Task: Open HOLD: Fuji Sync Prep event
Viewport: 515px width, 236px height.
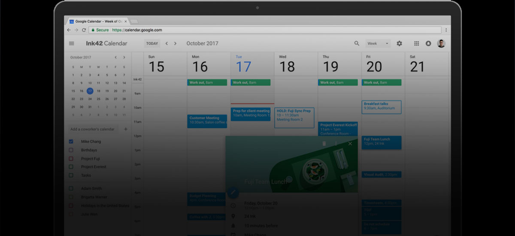Action: tap(294, 118)
